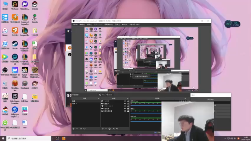Pop out the Audio Mixer dock panel
Viewport: 251px width, 141px height.
[185, 98]
